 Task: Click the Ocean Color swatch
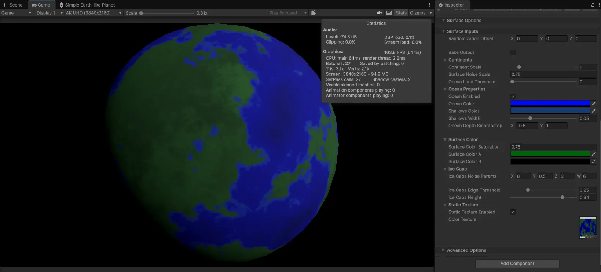coord(550,104)
